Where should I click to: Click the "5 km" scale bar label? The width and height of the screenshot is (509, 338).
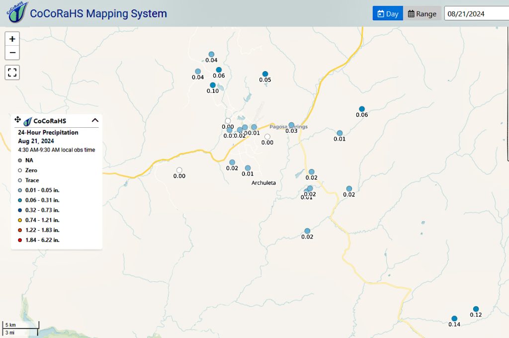coord(10,325)
